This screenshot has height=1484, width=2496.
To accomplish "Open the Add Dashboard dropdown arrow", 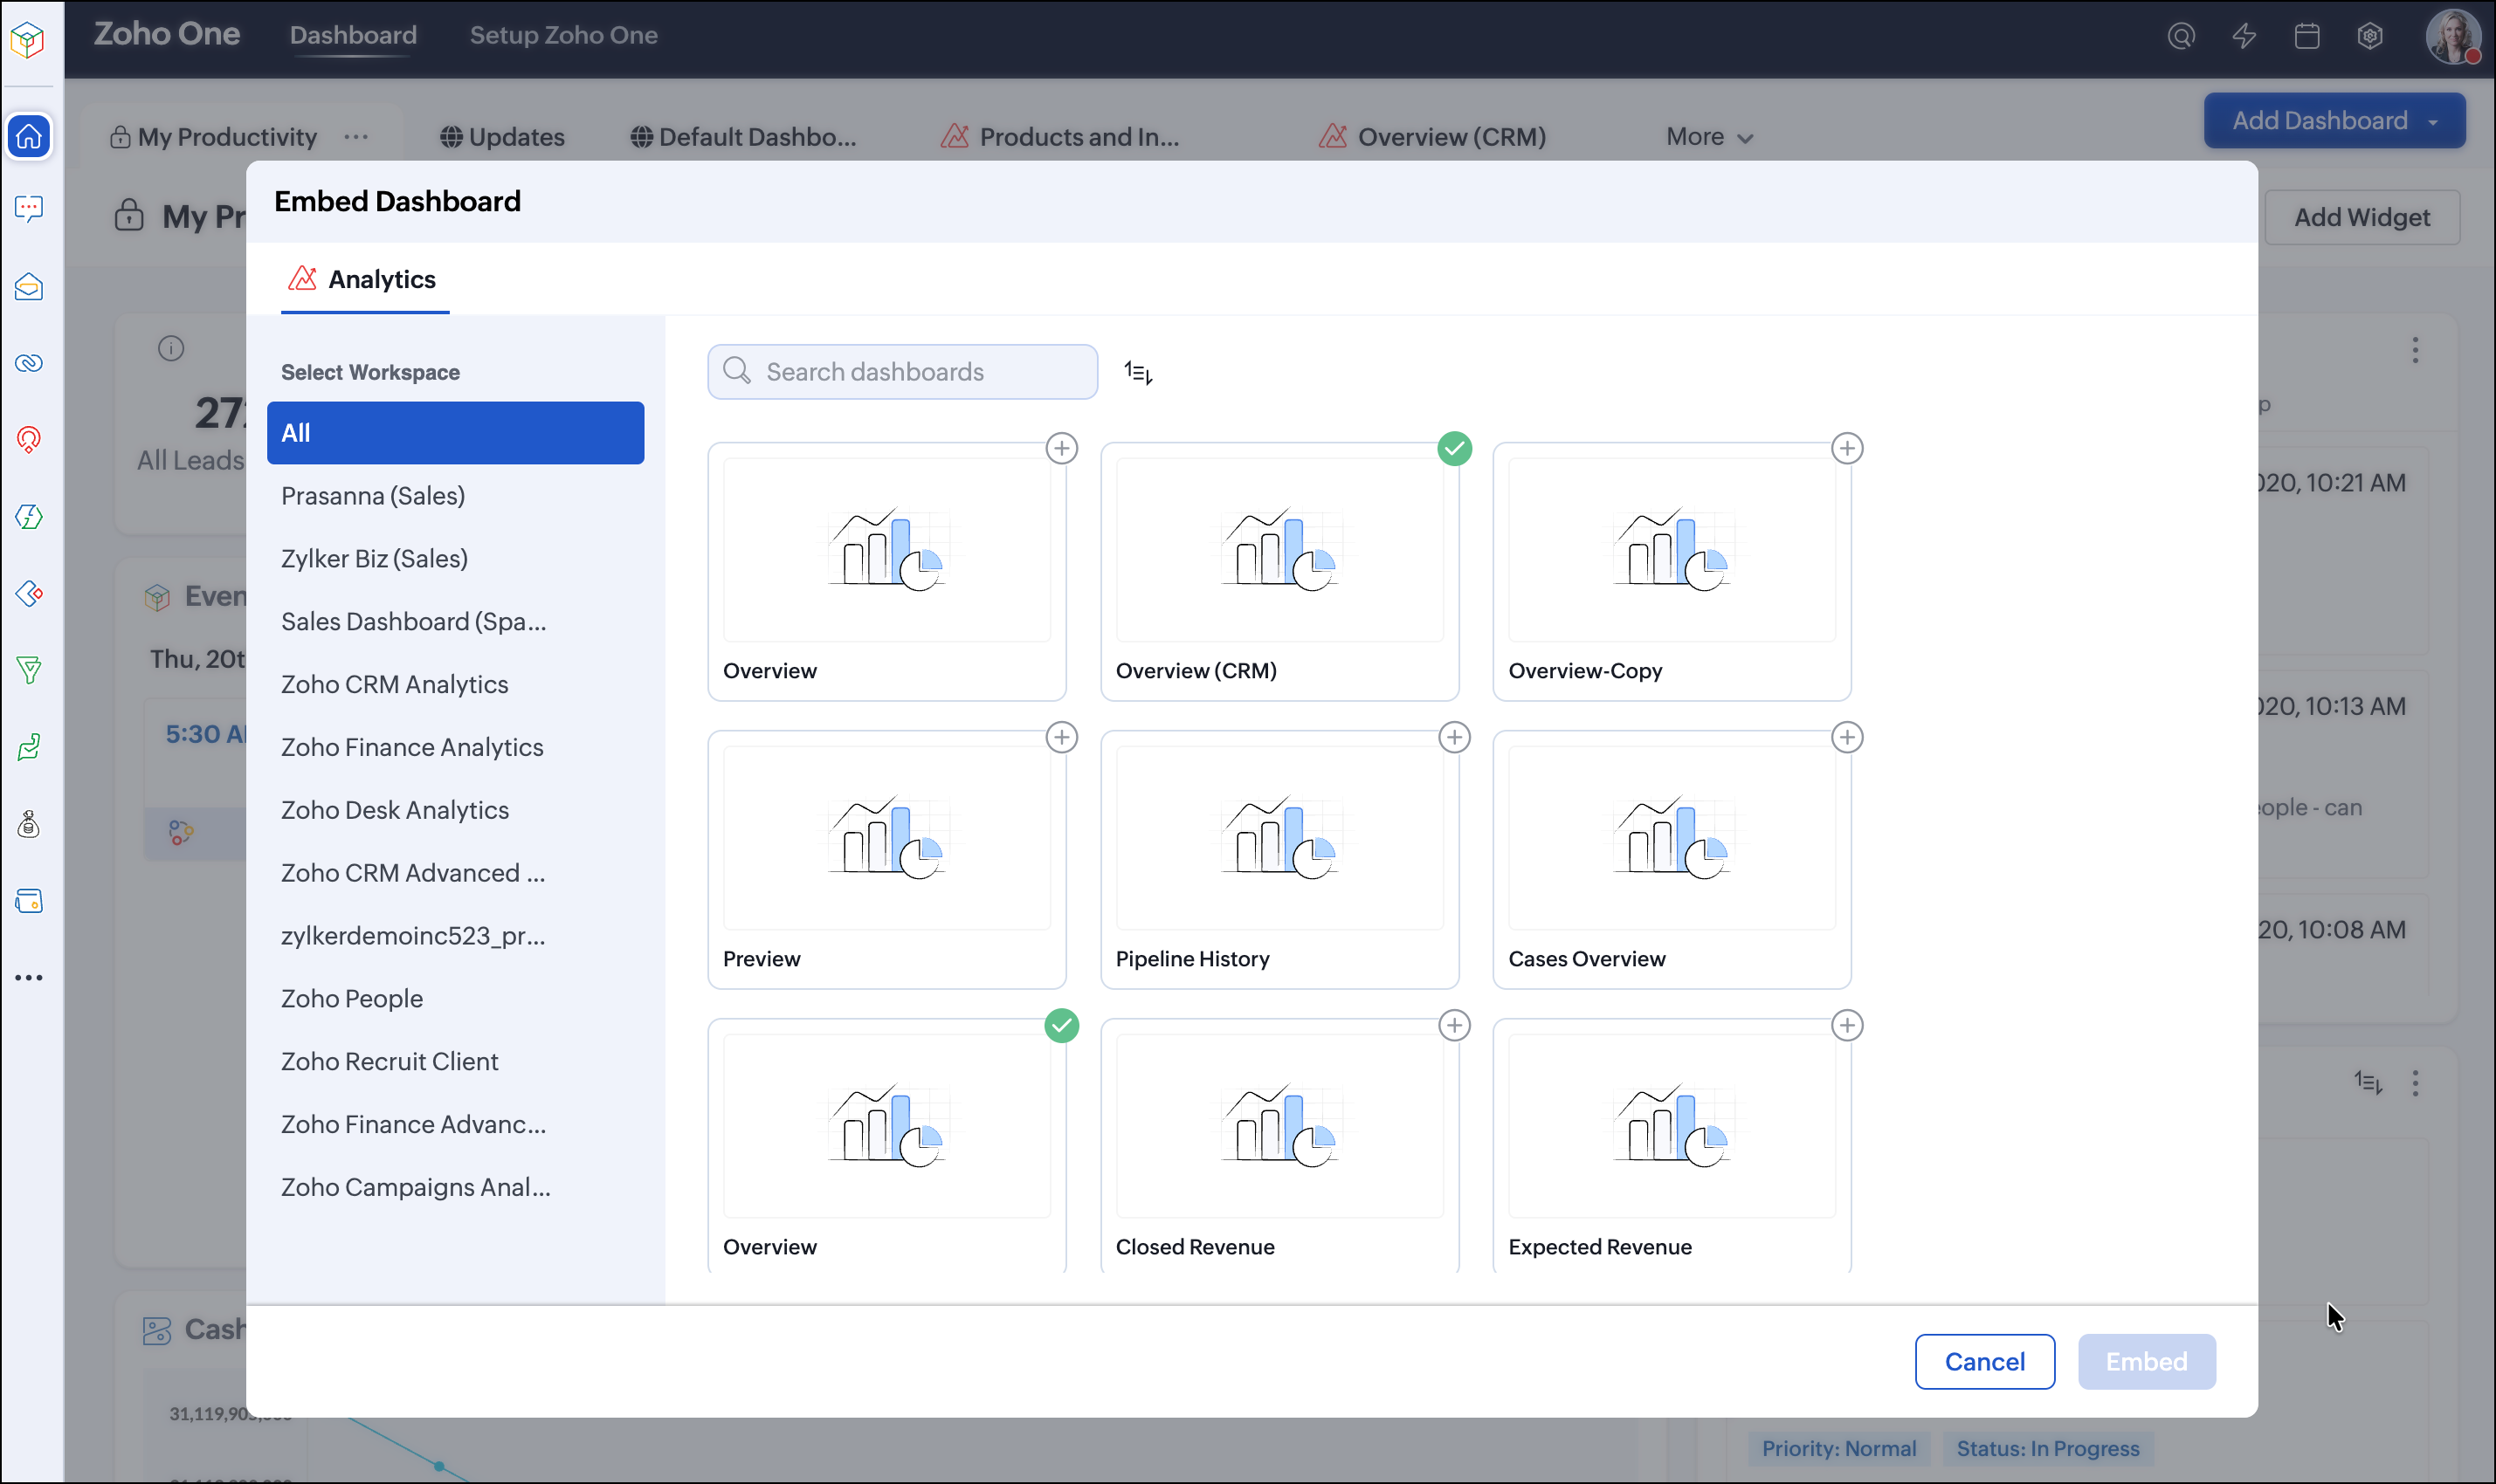I will [x=2432, y=121].
